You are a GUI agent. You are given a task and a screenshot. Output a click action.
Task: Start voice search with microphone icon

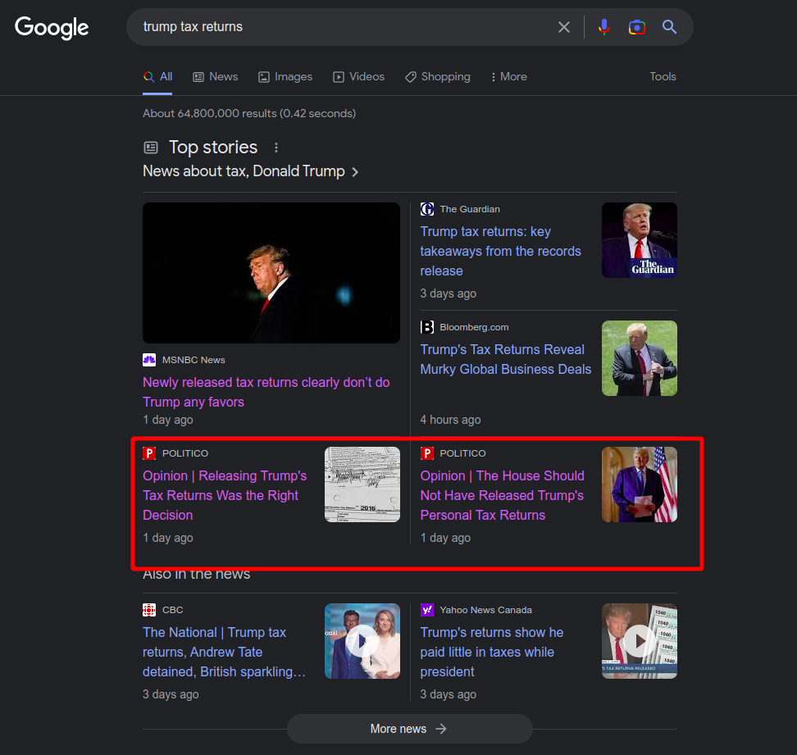click(x=604, y=27)
